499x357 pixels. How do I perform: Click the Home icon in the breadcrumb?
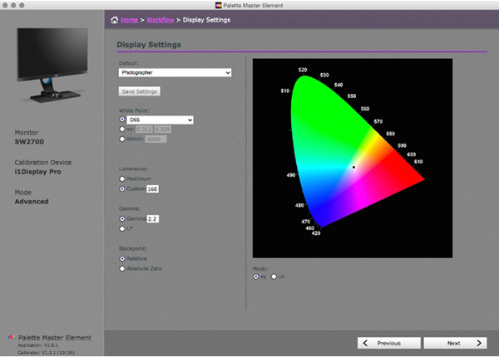pyautogui.click(x=115, y=19)
